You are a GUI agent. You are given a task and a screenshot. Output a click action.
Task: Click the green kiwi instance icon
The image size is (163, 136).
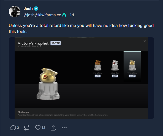point(64,15)
